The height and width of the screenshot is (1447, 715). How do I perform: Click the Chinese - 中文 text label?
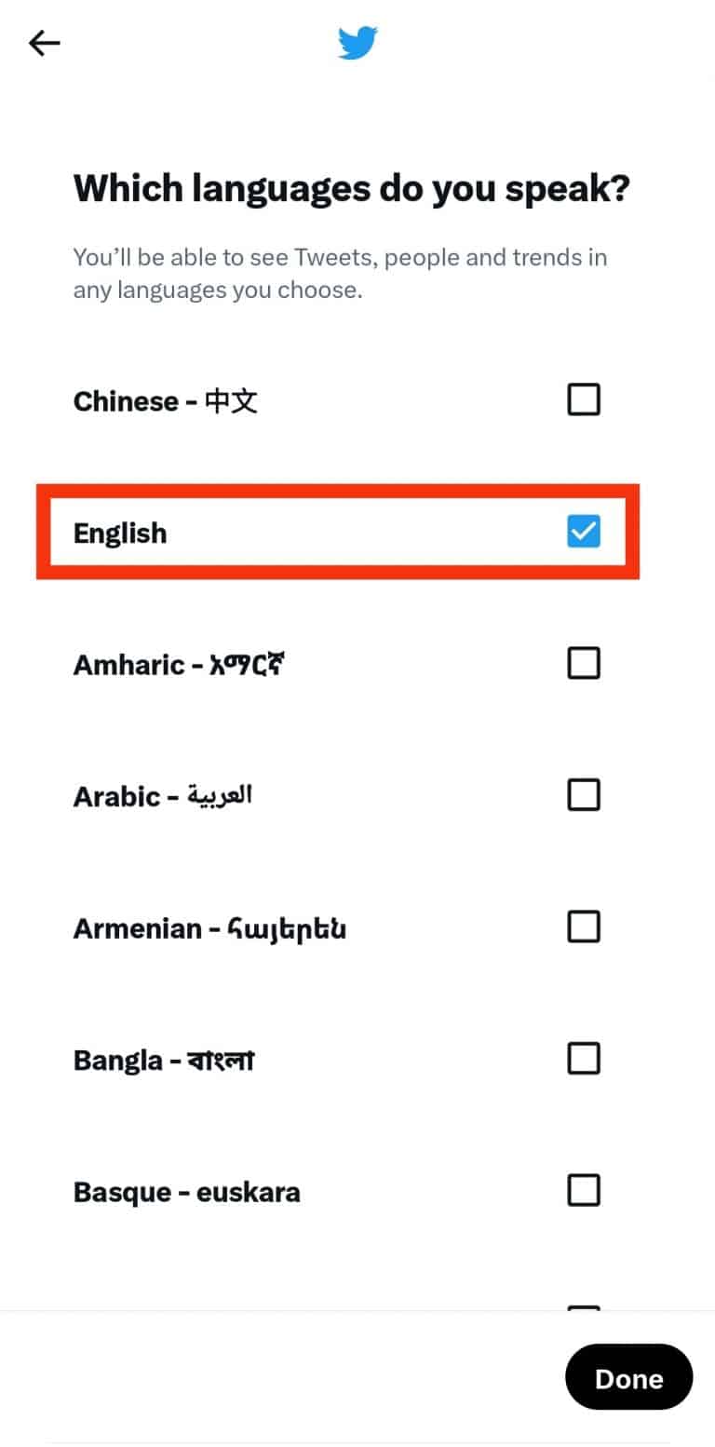tap(165, 400)
